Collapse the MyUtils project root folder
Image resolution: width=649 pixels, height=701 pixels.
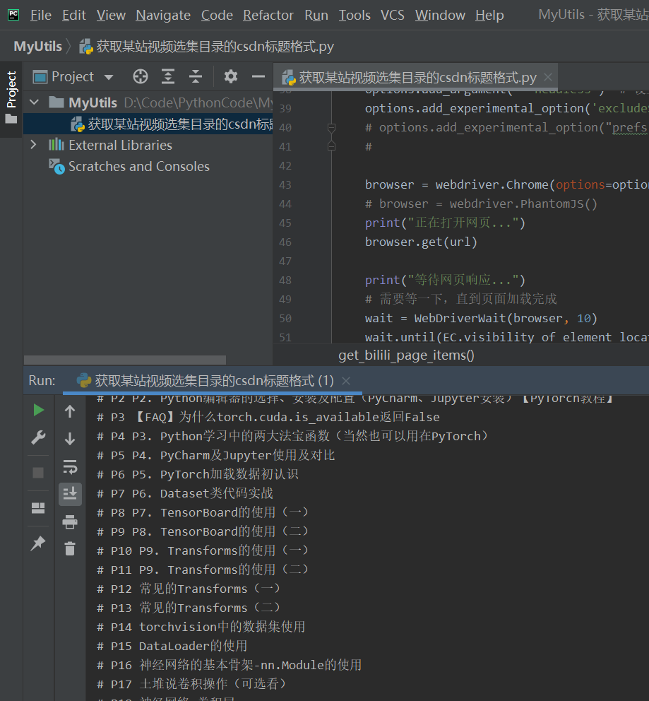pos(34,102)
